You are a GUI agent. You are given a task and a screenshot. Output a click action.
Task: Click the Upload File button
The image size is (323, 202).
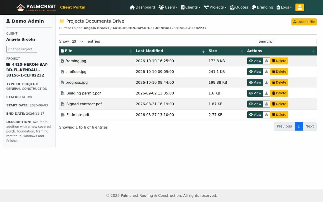304,22
